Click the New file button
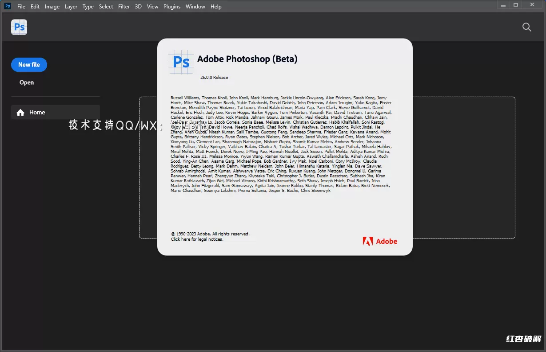 (29, 65)
